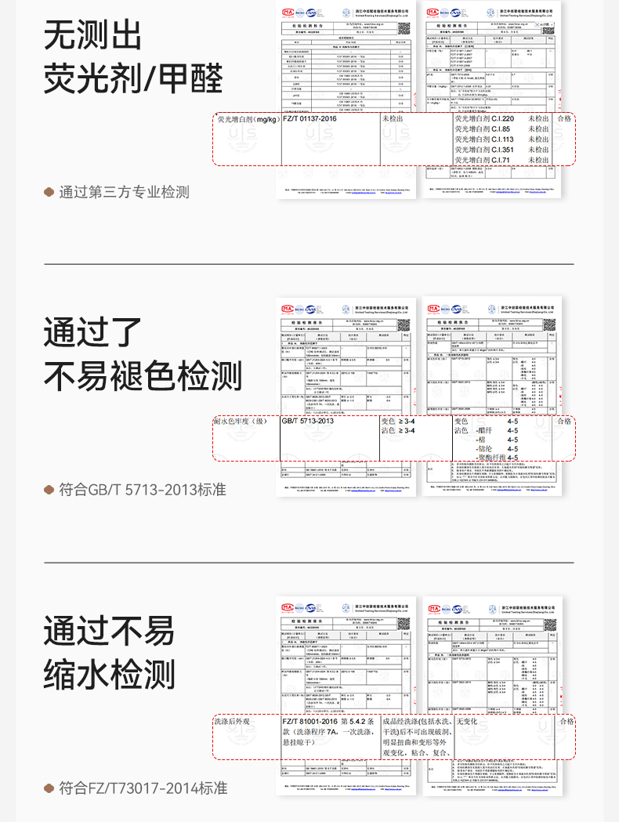This screenshot has height=822, width=619.
Task: Click the bullet text 符合FZ/T73017-2014标准
Action: point(143,788)
